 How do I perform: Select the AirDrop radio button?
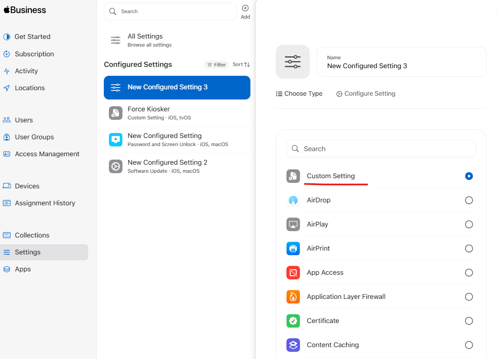click(x=469, y=200)
